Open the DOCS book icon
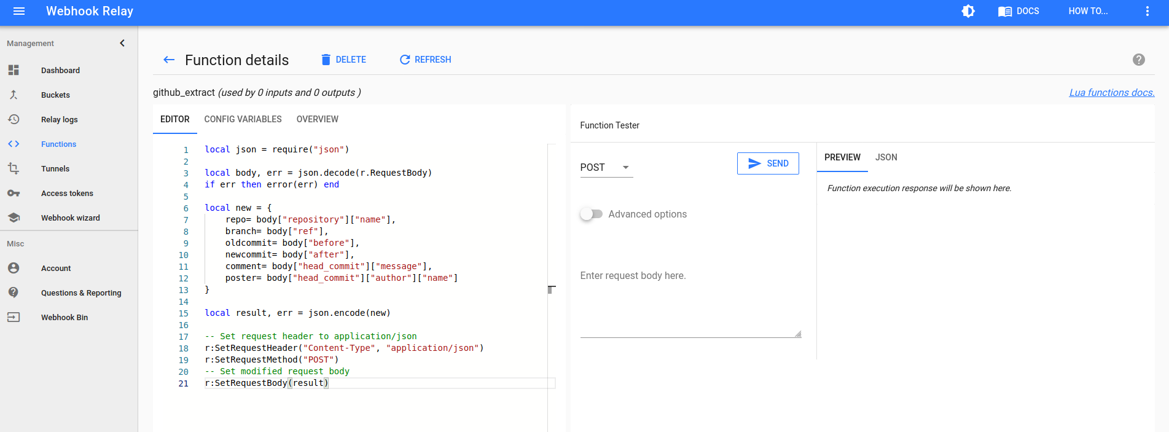1169x432 pixels. point(1005,11)
